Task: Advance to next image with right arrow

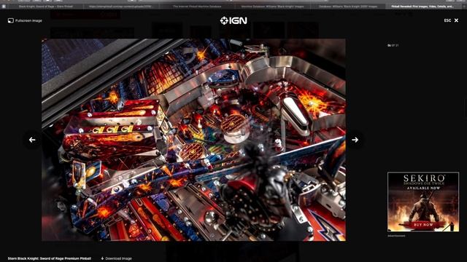Action: 355,140
